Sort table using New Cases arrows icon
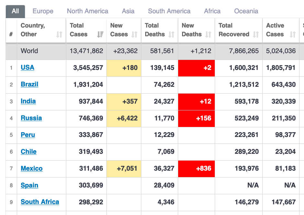Viewport: 304px width, 215px height. 135,34
